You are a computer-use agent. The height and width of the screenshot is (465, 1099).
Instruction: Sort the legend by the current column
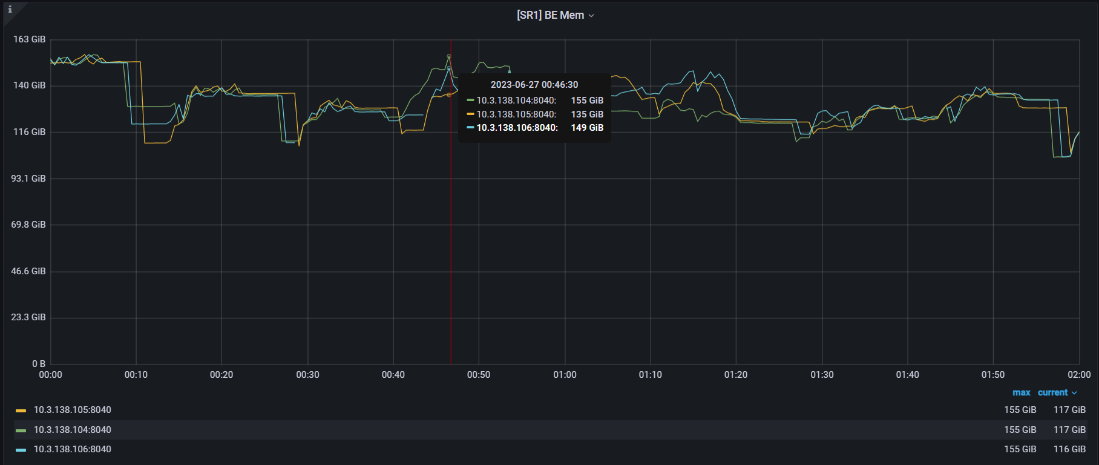(1052, 392)
